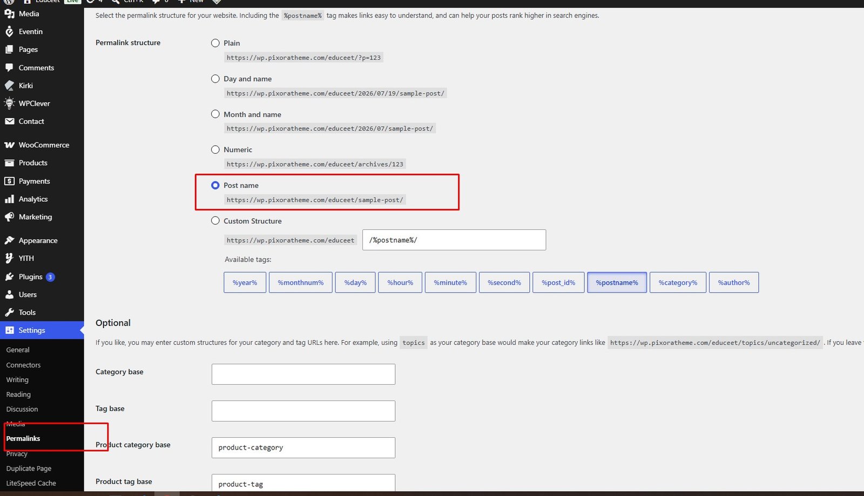Select the Post name radio button
This screenshot has height=496, width=864.
(x=215, y=185)
